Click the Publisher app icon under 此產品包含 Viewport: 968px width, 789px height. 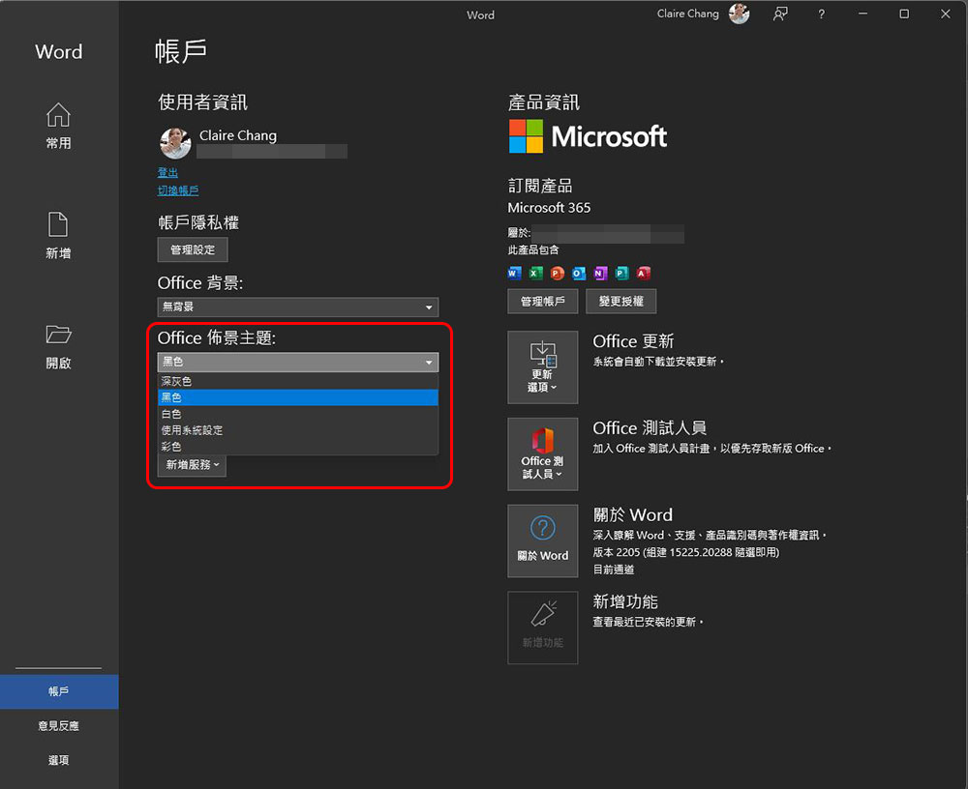622,274
